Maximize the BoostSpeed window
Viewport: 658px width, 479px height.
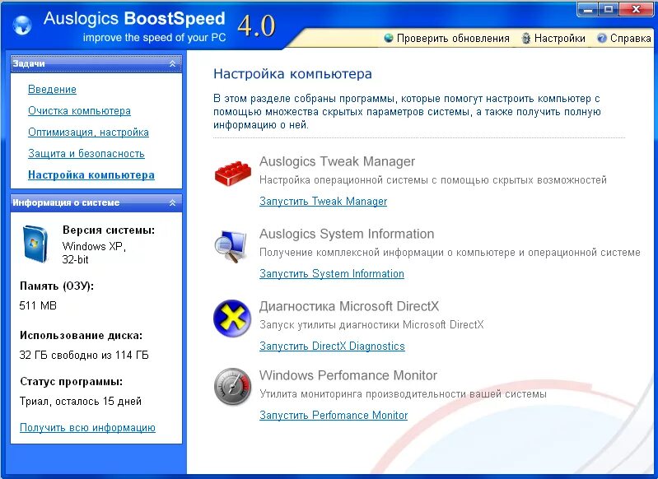(x=609, y=9)
